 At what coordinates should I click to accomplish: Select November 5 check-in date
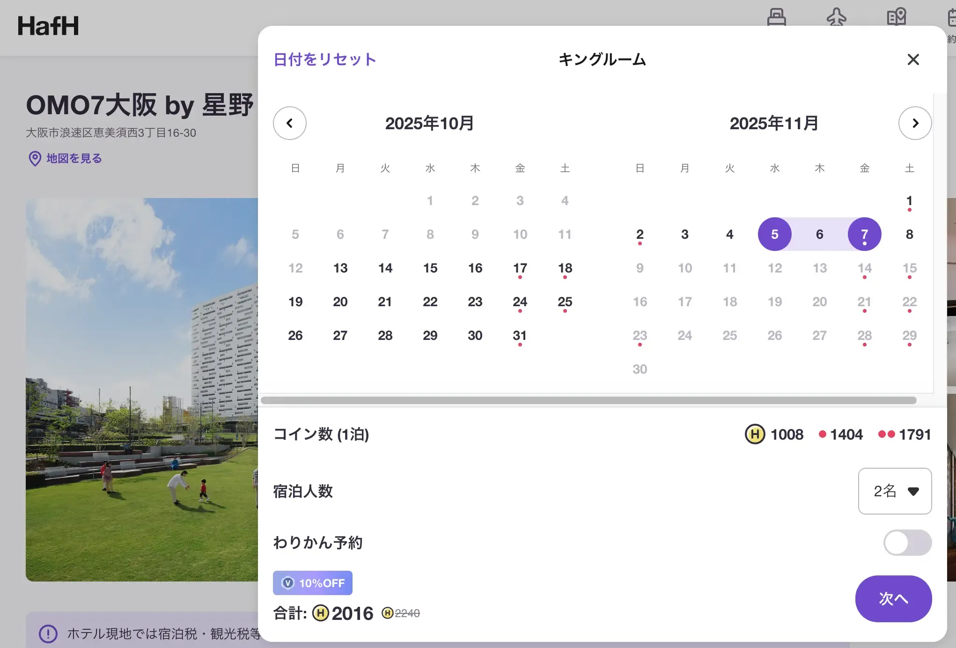(x=774, y=234)
